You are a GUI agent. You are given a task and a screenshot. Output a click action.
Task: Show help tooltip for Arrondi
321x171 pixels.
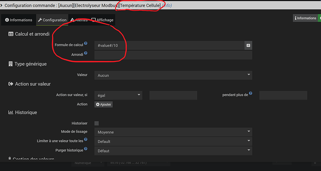[x=86, y=53]
